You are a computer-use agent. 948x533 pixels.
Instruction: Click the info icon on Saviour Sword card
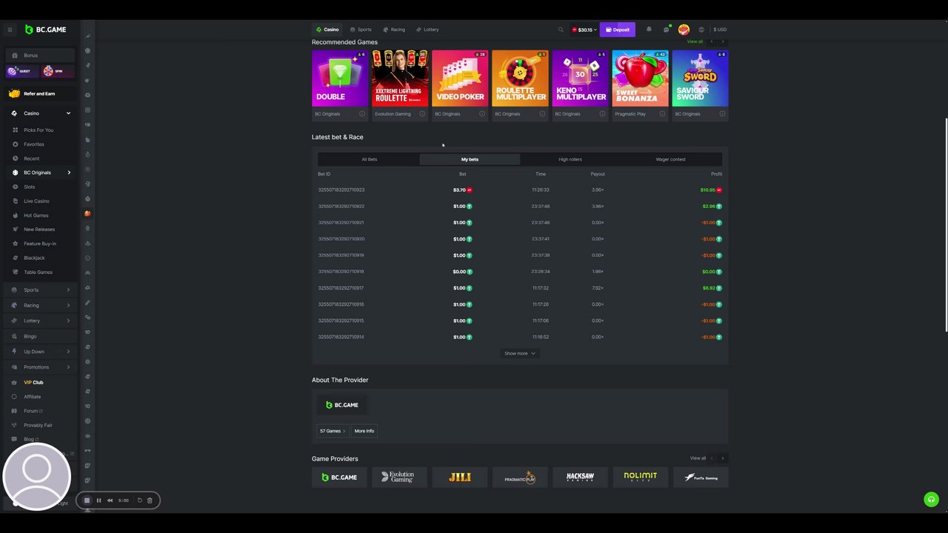[722, 114]
